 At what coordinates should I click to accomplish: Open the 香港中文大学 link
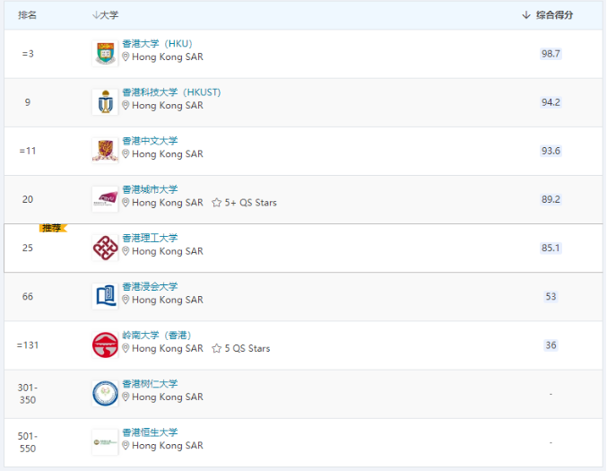150,141
